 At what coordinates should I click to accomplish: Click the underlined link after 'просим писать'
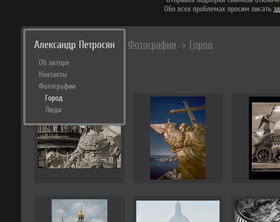click(x=276, y=9)
